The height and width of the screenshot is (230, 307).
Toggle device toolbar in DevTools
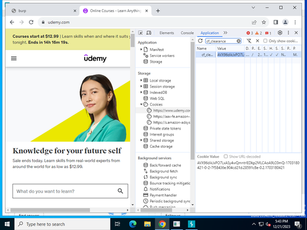click(149, 33)
